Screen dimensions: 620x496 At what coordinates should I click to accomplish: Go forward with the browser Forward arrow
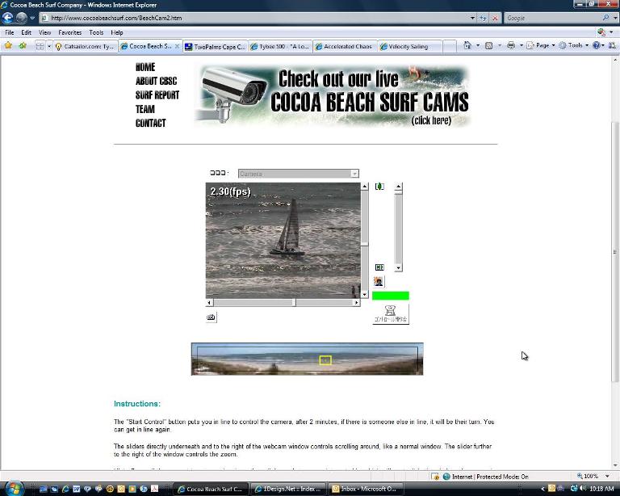(x=22, y=18)
